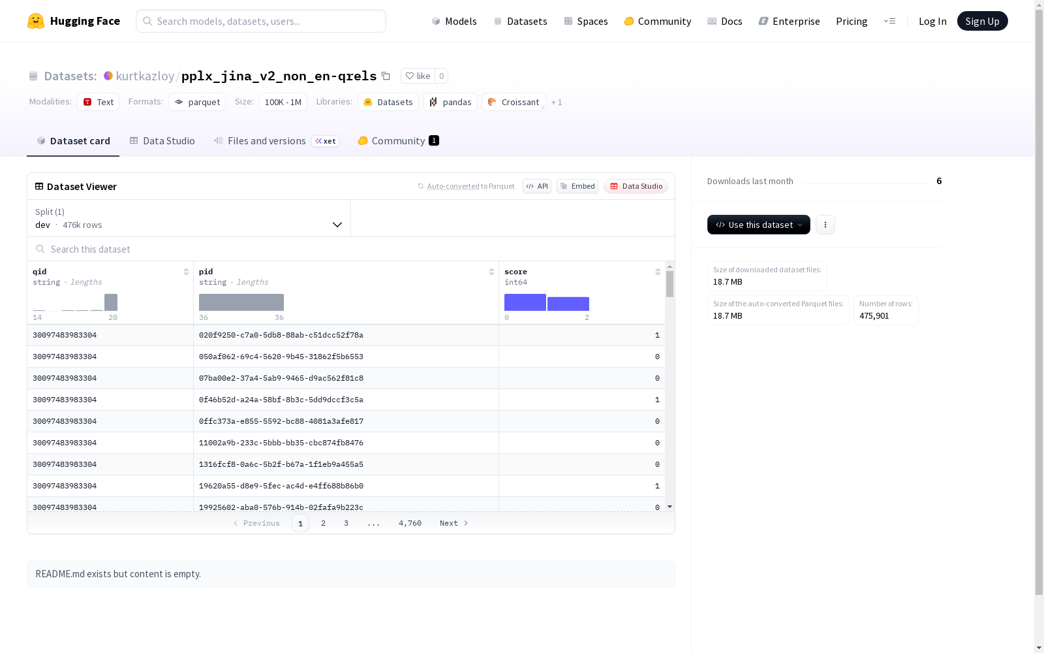Click the 100K - 1M size tag
This screenshot has height=653, width=1044.
[x=283, y=102]
